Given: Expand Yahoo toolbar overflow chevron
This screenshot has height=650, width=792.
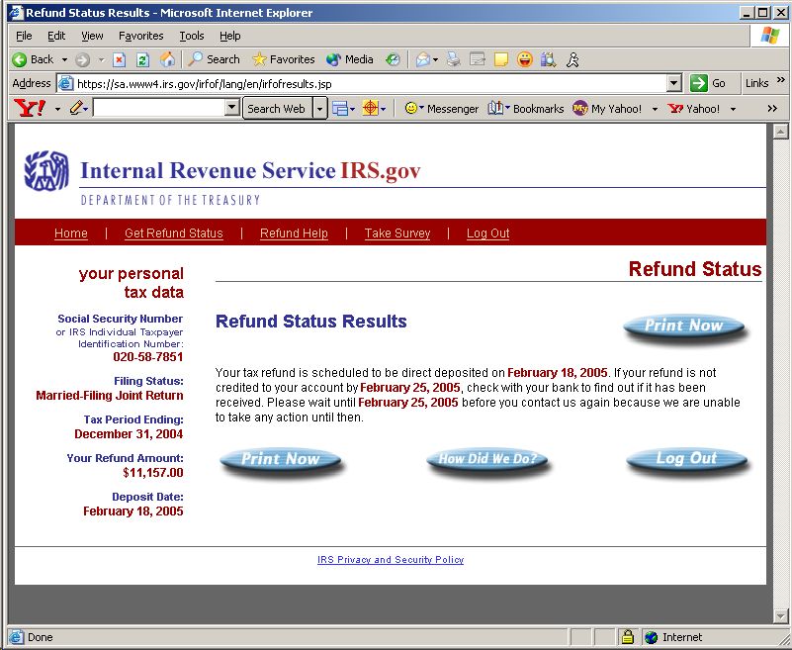Looking at the screenshot, I should (x=772, y=109).
